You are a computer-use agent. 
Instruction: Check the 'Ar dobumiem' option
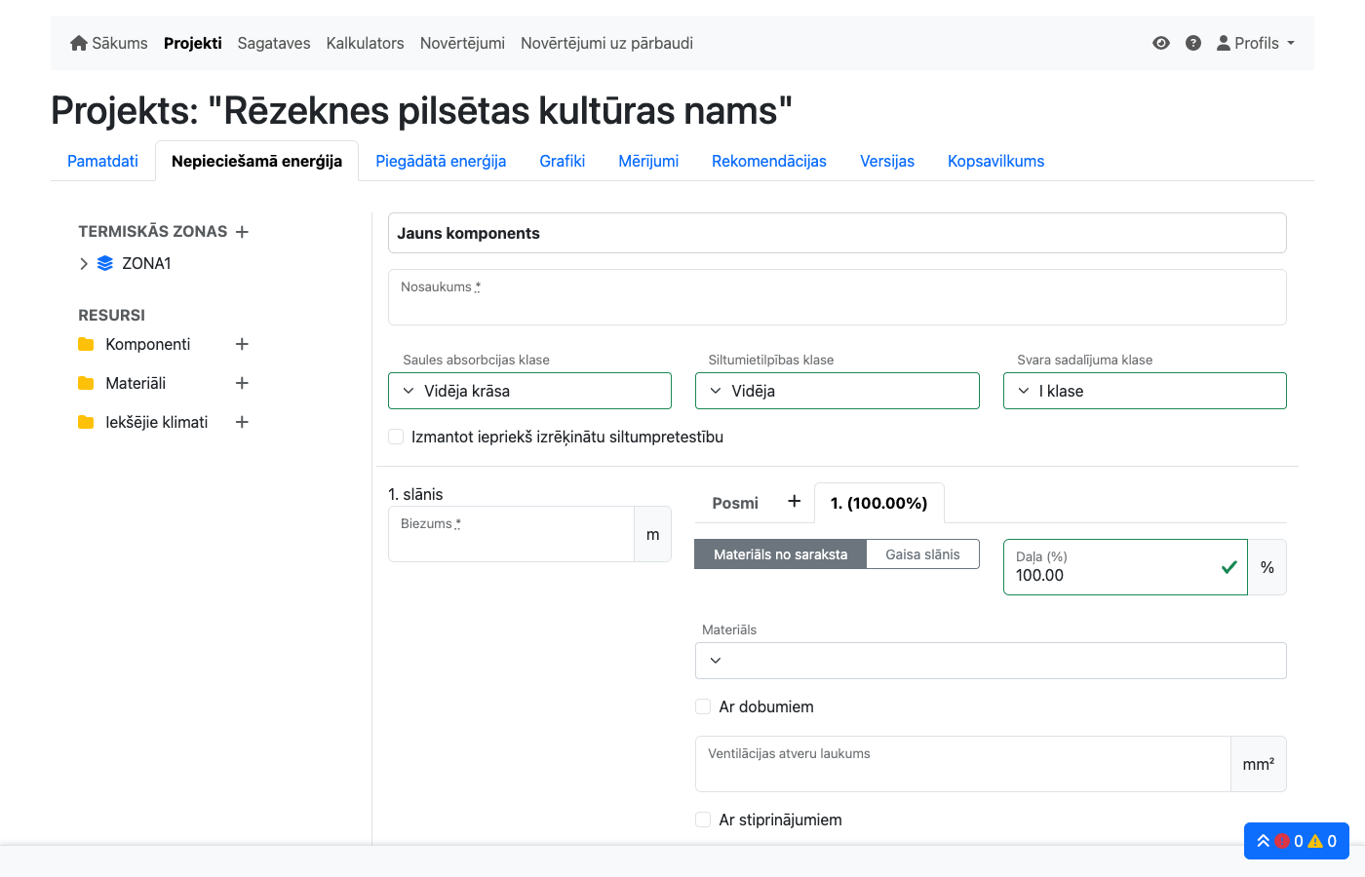click(x=703, y=706)
